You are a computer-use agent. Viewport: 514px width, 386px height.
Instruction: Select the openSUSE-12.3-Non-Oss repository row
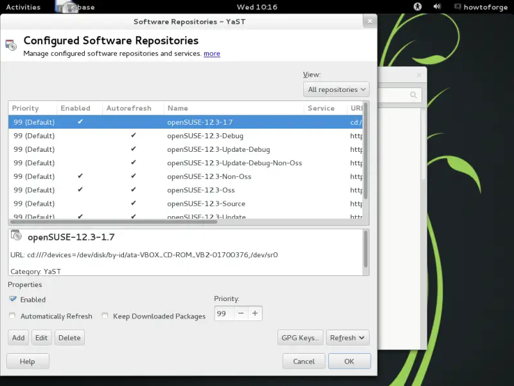186,176
